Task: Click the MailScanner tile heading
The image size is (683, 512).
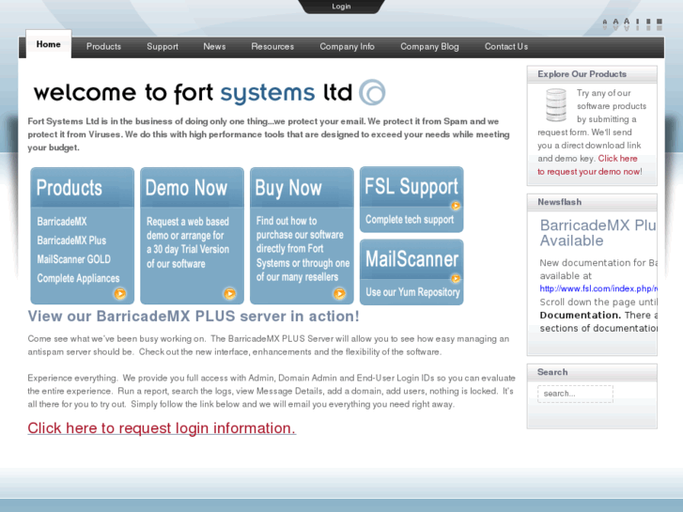Action: (x=412, y=259)
